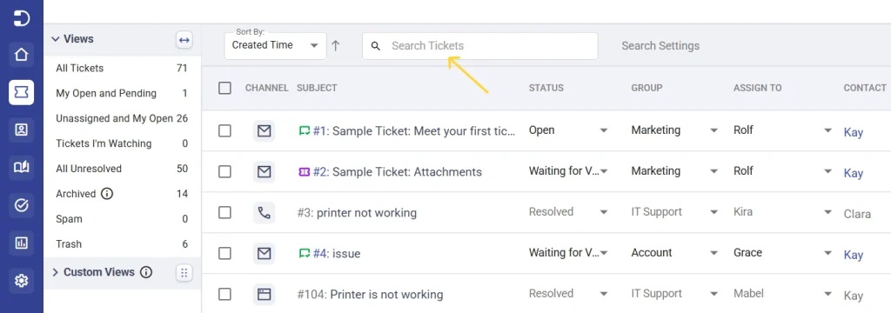Viewport: 891px width, 313px height.
Task: Expand the Custom Views section chevron
Action: (x=55, y=273)
